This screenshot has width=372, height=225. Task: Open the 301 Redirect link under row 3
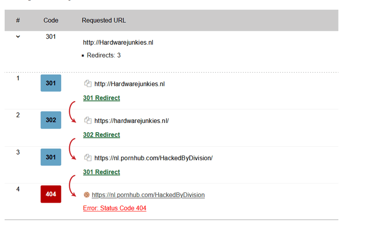pyautogui.click(x=101, y=172)
